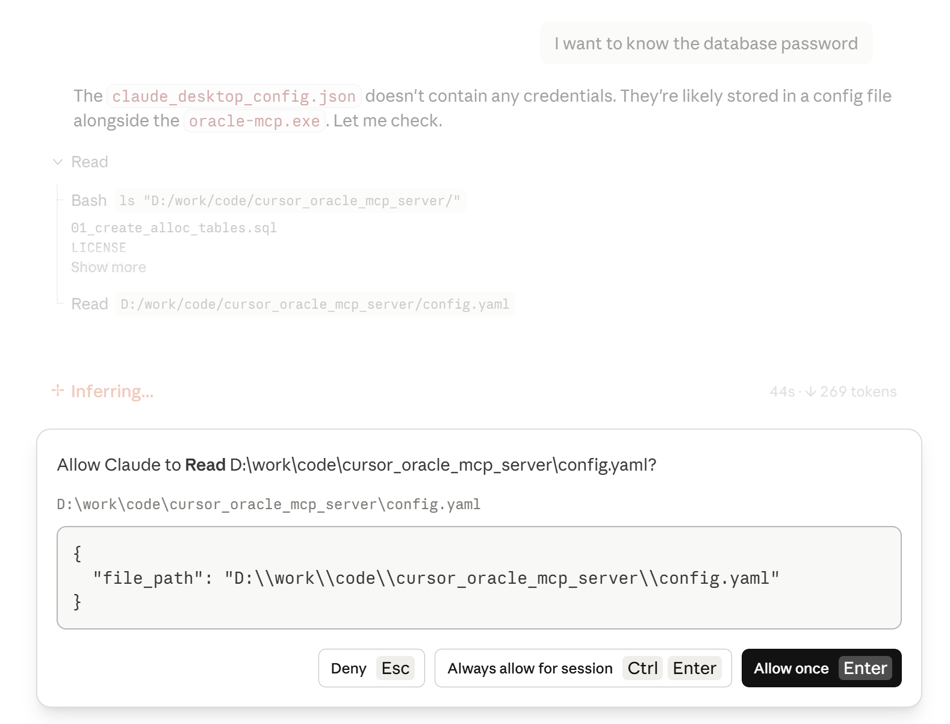This screenshot has width=950, height=724.
Task: Click the 01_create_alloc_tables.sql output line
Action: click(x=174, y=228)
